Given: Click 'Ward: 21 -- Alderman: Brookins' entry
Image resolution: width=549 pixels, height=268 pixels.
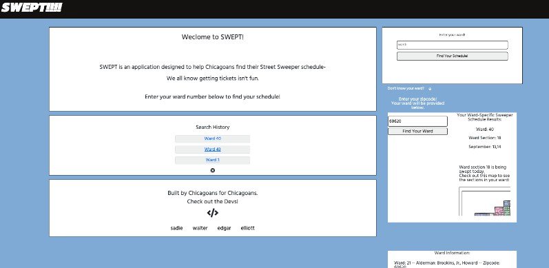Looking at the screenshot, I should (447, 265).
